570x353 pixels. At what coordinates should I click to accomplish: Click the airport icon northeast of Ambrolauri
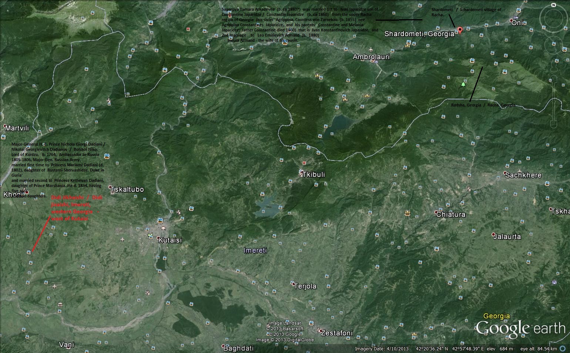(371, 49)
